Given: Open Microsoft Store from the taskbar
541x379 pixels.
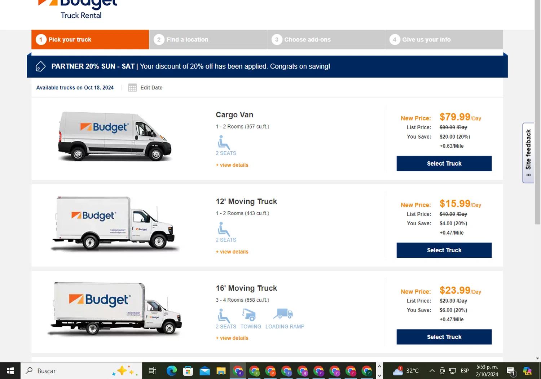Looking at the screenshot, I should coord(188,371).
